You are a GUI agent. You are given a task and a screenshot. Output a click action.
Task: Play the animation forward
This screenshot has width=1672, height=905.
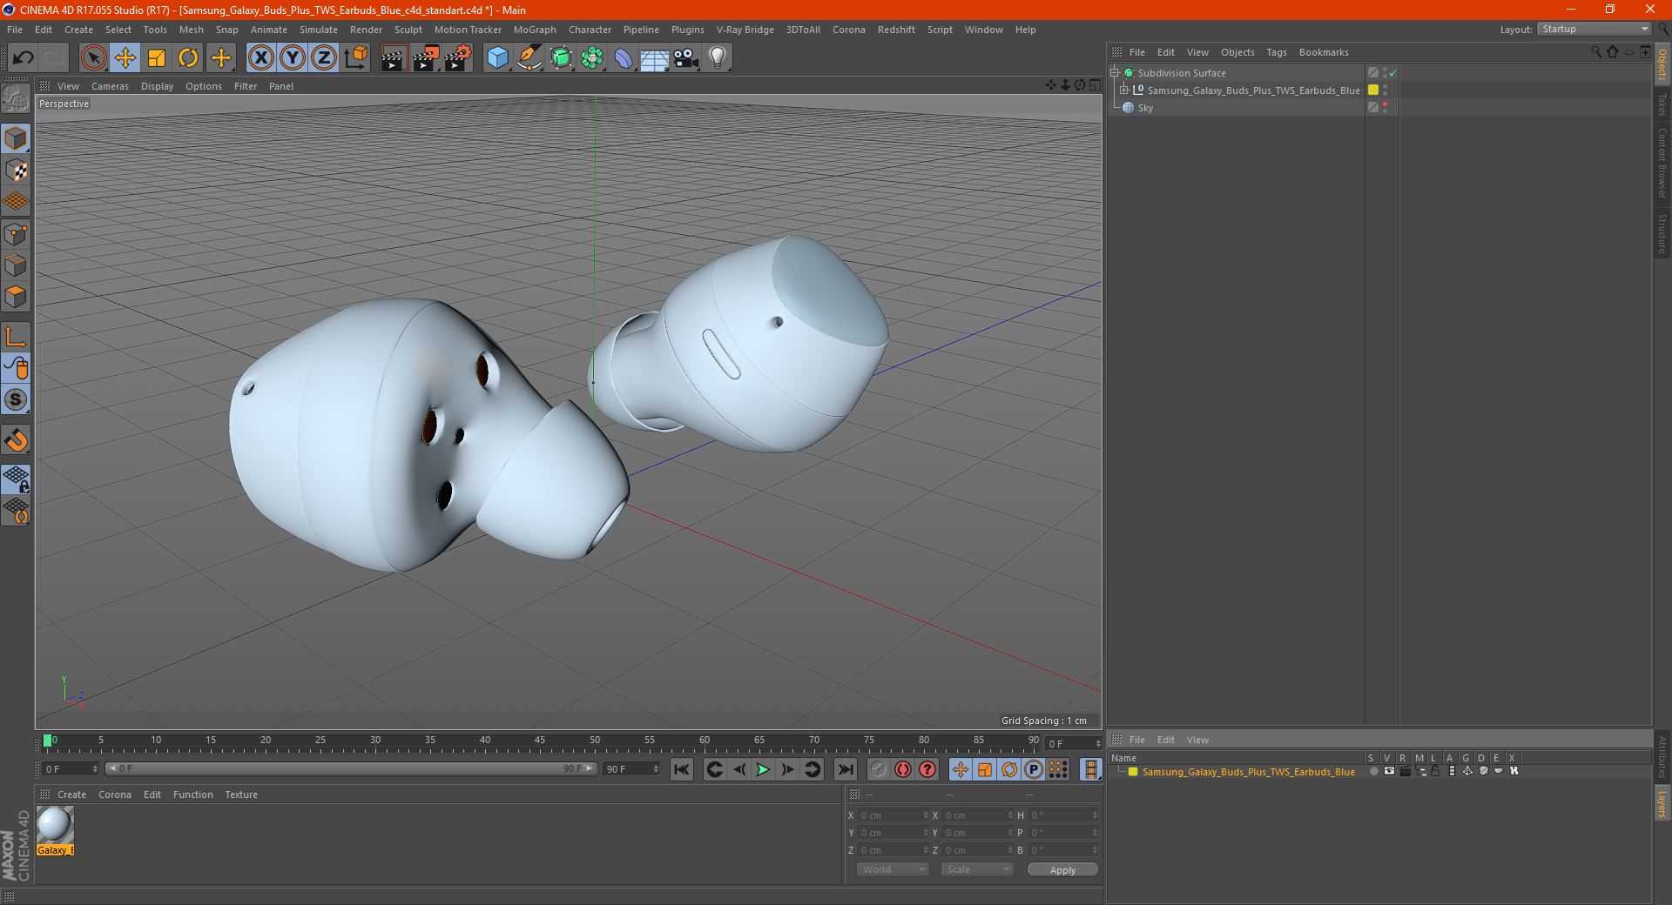[763, 769]
